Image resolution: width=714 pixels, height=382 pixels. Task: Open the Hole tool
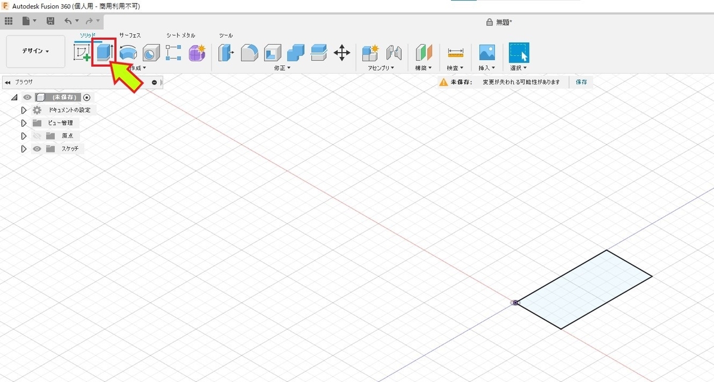151,52
